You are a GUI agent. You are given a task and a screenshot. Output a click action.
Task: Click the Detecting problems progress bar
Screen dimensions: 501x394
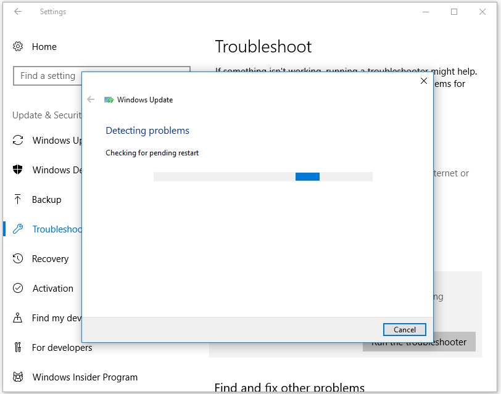click(263, 176)
